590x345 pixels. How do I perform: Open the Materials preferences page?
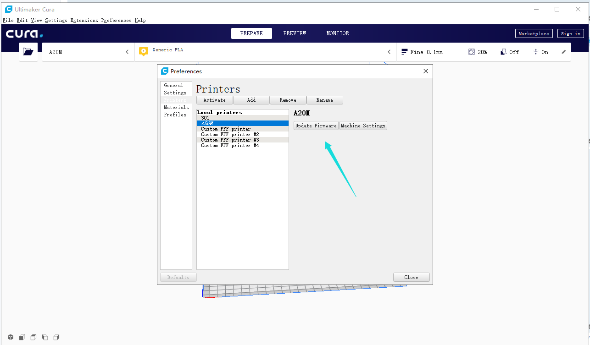176,107
